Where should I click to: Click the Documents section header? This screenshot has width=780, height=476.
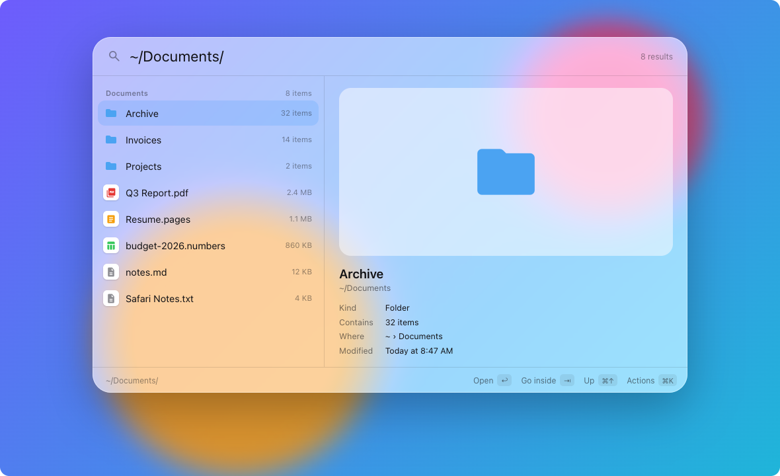[x=127, y=93]
